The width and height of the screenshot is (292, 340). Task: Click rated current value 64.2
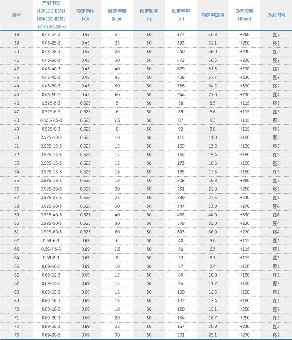(213, 86)
